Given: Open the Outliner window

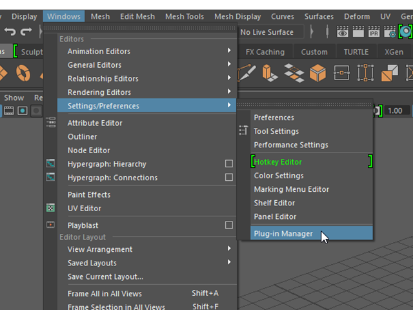Looking at the screenshot, I should pyautogui.click(x=146, y=136).
